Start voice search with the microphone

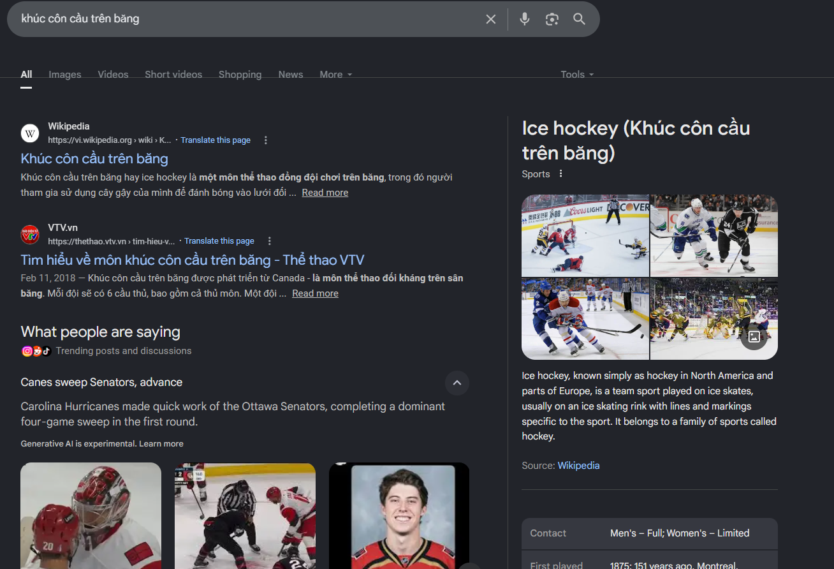[525, 19]
